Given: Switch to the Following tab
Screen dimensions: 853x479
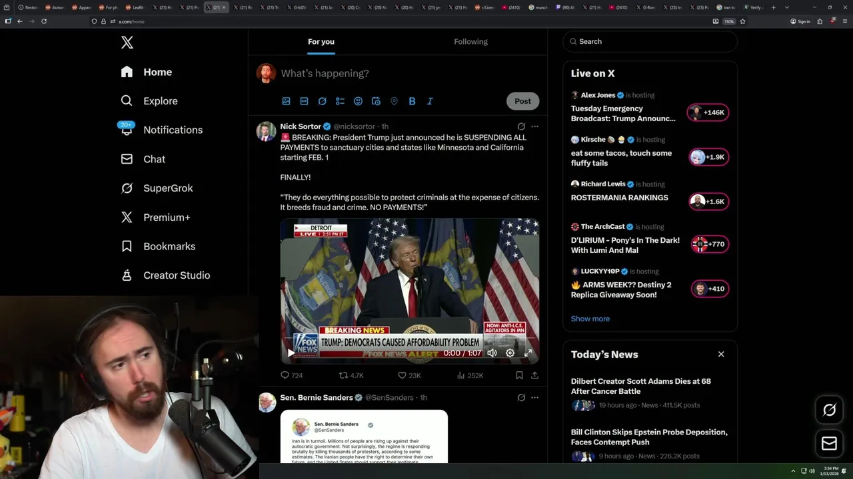Looking at the screenshot, I should click(x=470, y=41).
